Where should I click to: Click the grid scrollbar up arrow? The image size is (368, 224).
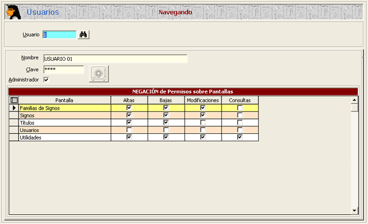click(354, 101)
